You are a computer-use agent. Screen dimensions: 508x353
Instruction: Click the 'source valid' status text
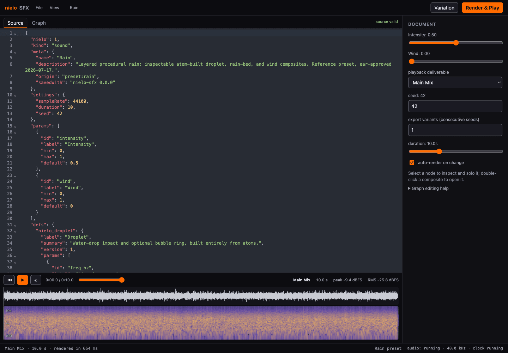pos(387,22)
